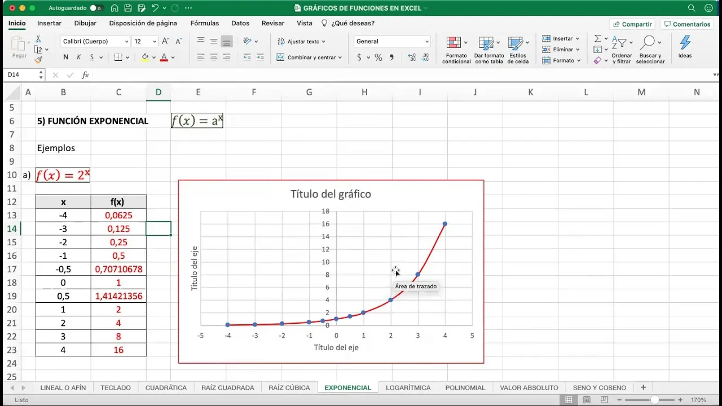
Task: Click the Comentarios button
Action: [x=686, y=24]
